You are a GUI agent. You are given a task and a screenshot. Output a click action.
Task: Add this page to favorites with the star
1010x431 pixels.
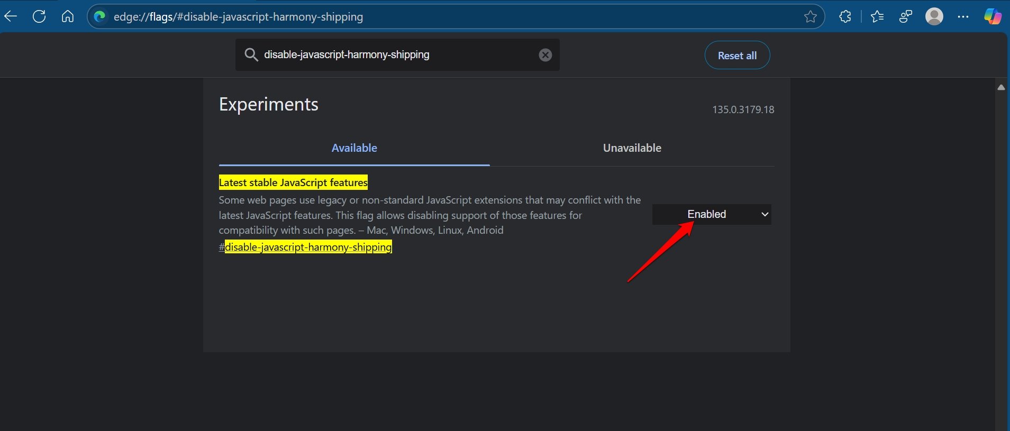[x=810, y=17]
